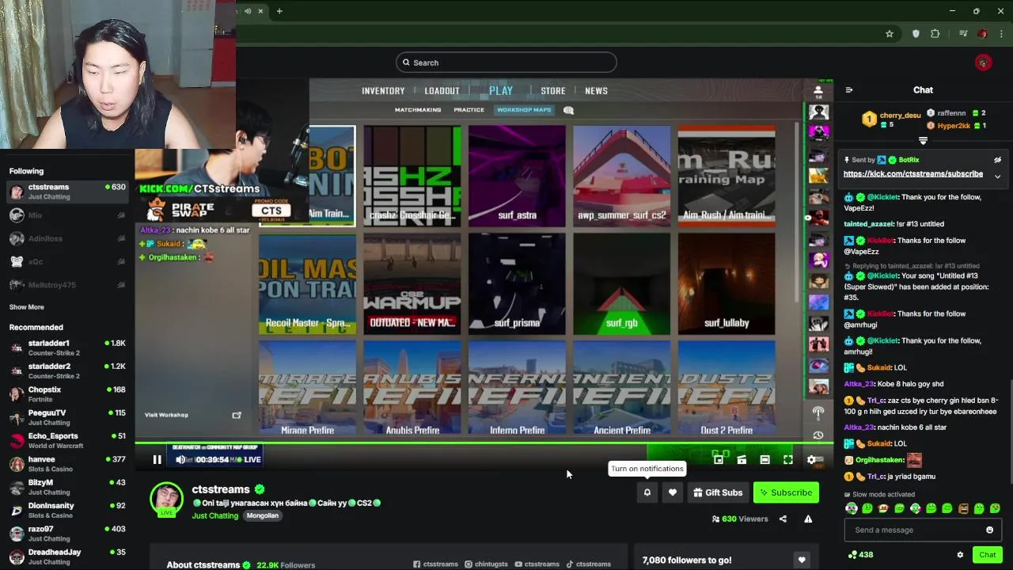Open the pinned ctsstreams subscribe link
Image resolution: width=1013 pixels, height=570 pixels.
912,174
